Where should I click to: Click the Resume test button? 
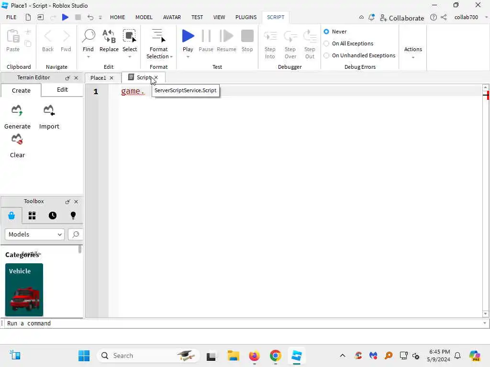click(x=226, y=36)
